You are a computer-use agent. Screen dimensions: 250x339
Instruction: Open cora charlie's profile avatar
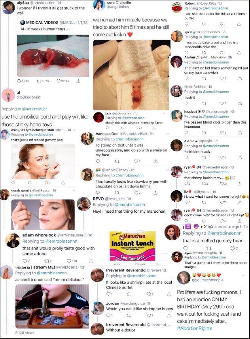pos(99,6)
